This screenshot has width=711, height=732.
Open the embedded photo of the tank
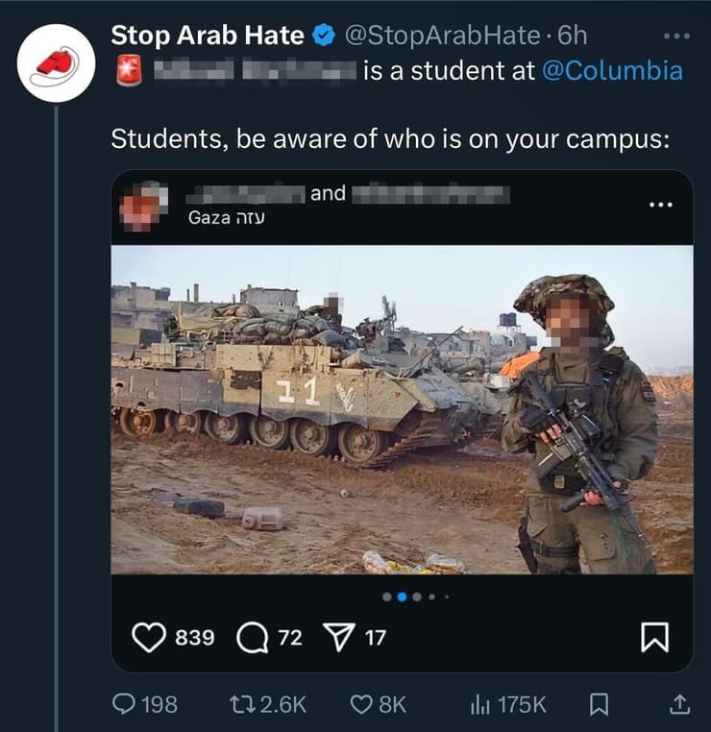[x=402, y=408]
